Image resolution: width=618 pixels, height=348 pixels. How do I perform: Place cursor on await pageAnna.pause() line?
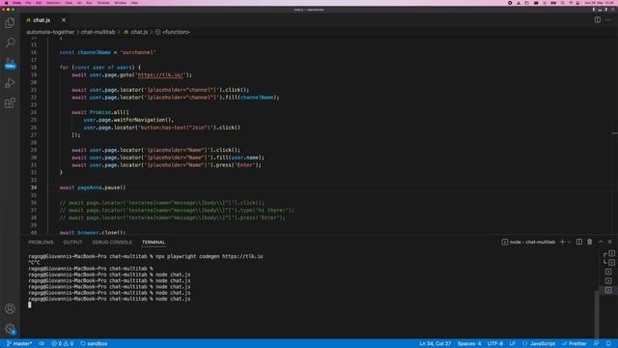coord(93,188)
